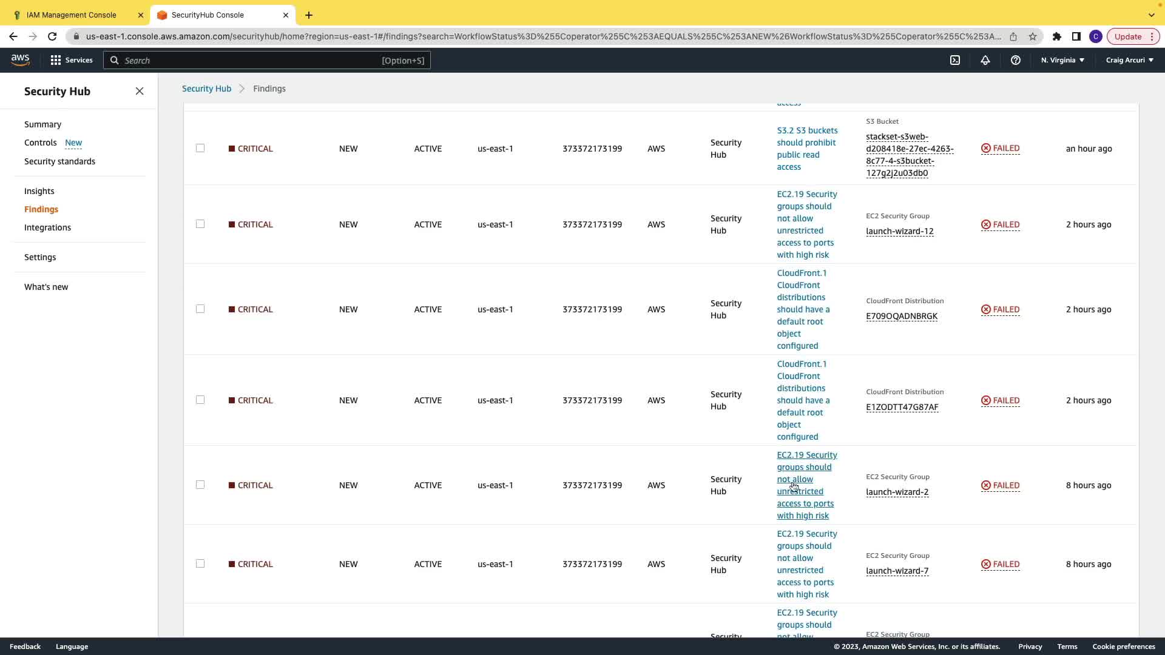Open launch-wizard-2 security group resource link

[897, 492]
